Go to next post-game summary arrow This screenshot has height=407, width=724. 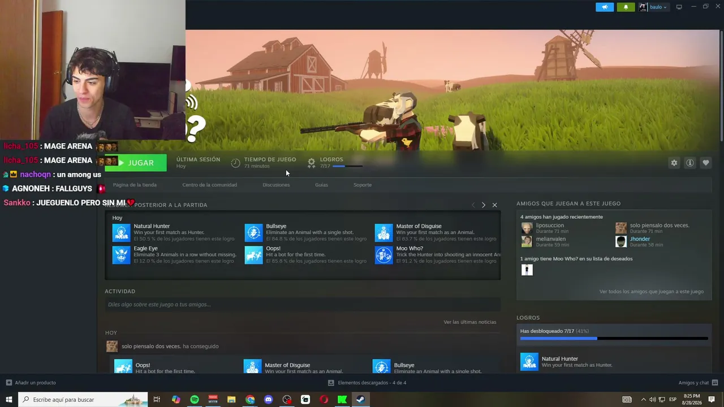click(484, 205)
